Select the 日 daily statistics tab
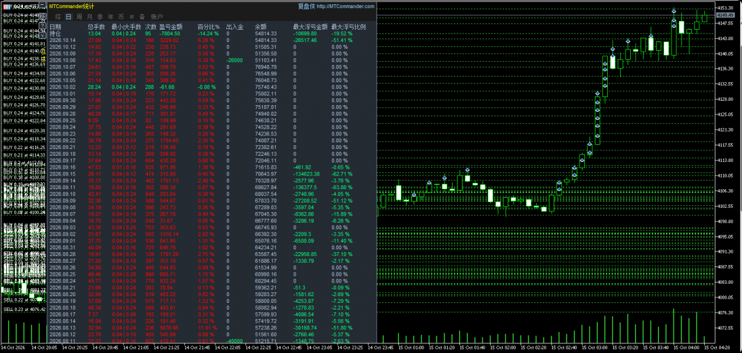The height and width of the screenshot is (353, 742). pos(69,17)
